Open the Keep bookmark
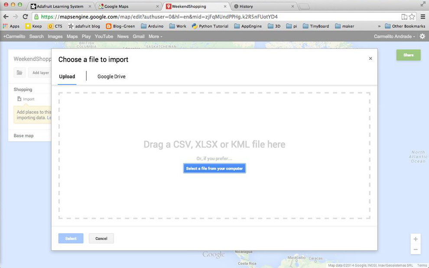Image resolution: width=429 pixels, height=268 pixels. coord(33,26)
